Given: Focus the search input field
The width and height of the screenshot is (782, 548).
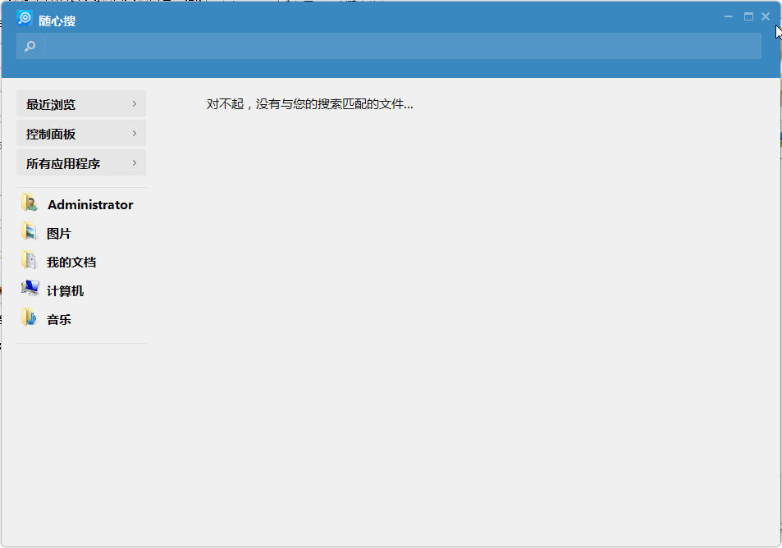Looking at the screenshot, I should [388, 46].
